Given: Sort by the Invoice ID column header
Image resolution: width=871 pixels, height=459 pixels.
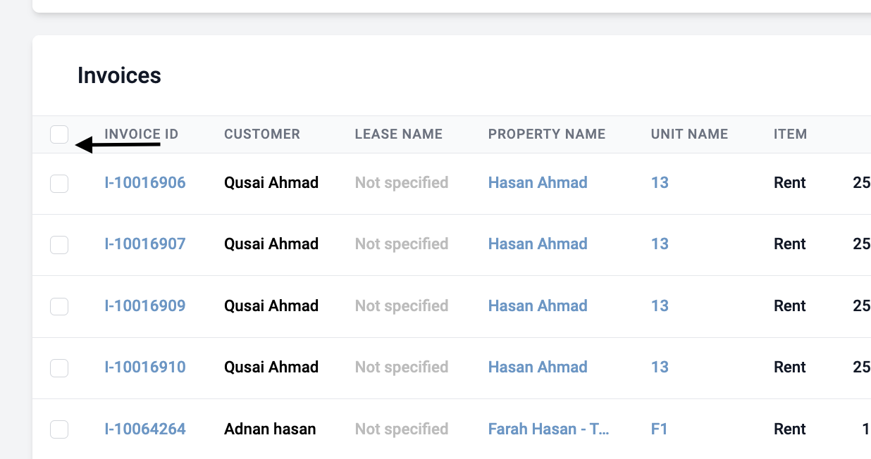Looking at the screenshot, I should point(142,134).
